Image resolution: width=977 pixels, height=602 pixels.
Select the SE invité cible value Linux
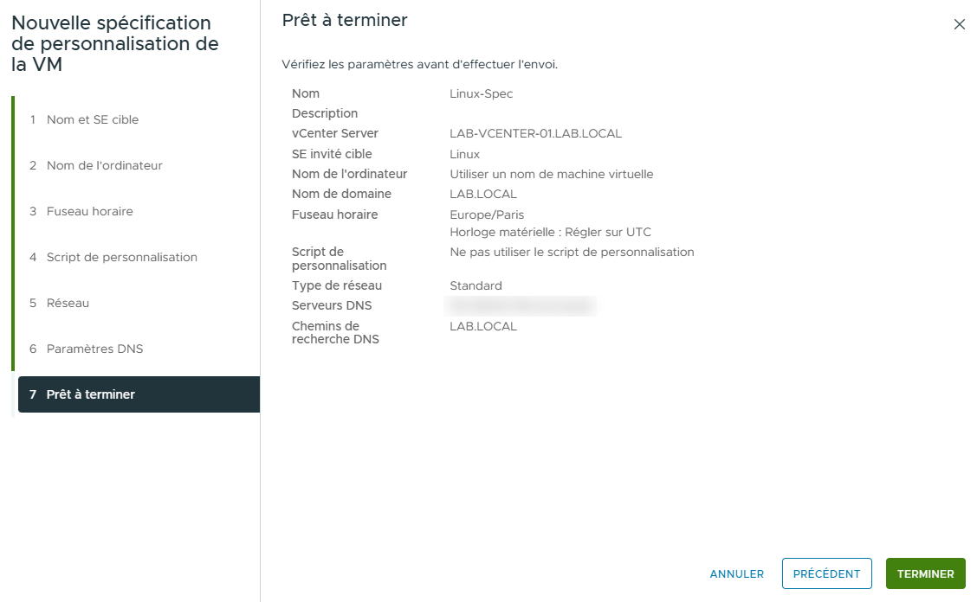coord(463,154)
